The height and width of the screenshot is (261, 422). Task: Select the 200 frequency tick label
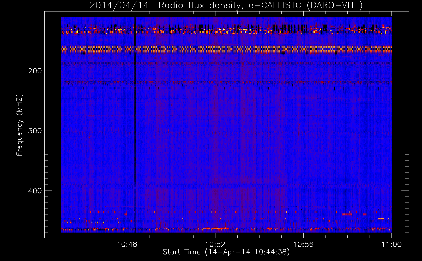pyautogui.click(x=35, y=71)
